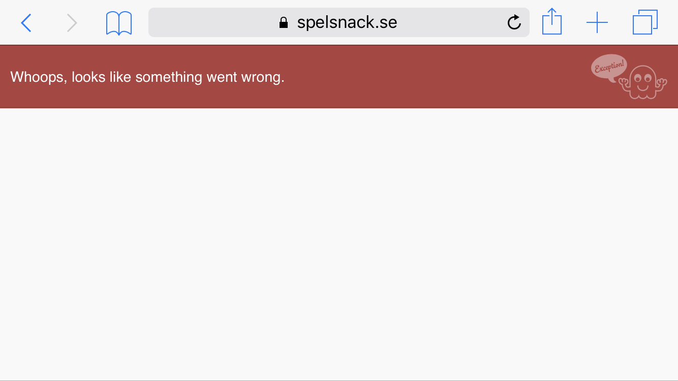
Task: Open the bookmarks book icon
Action: tap(119, 23)
